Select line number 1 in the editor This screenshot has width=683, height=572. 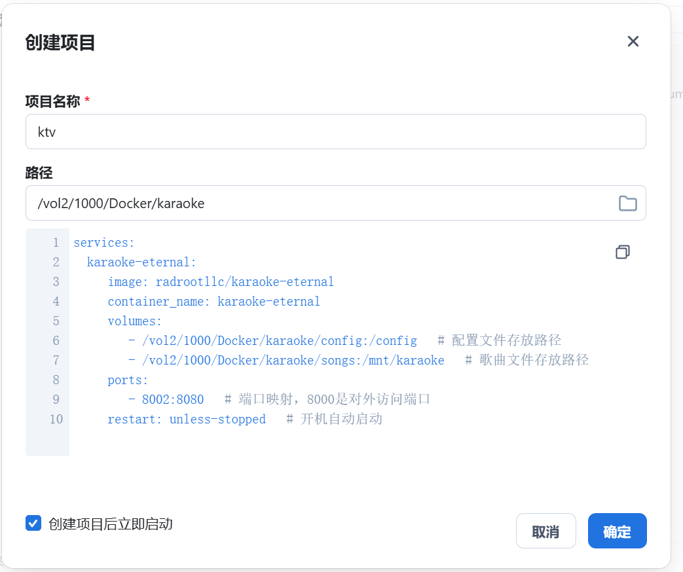point(56,242)
